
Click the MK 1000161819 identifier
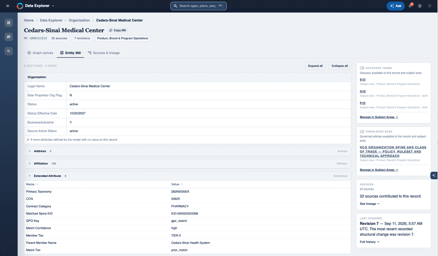(36, 38)
